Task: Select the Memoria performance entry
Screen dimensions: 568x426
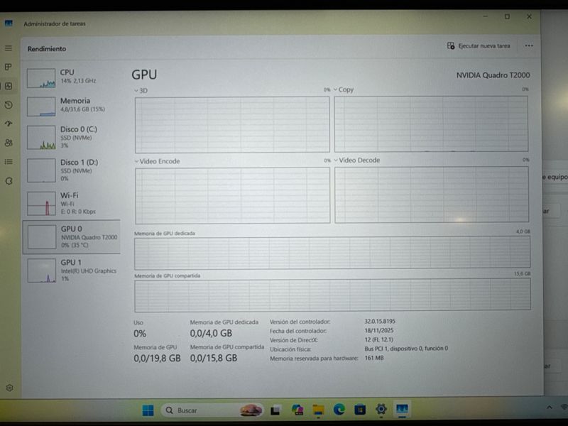Action: tap(72, 106)
